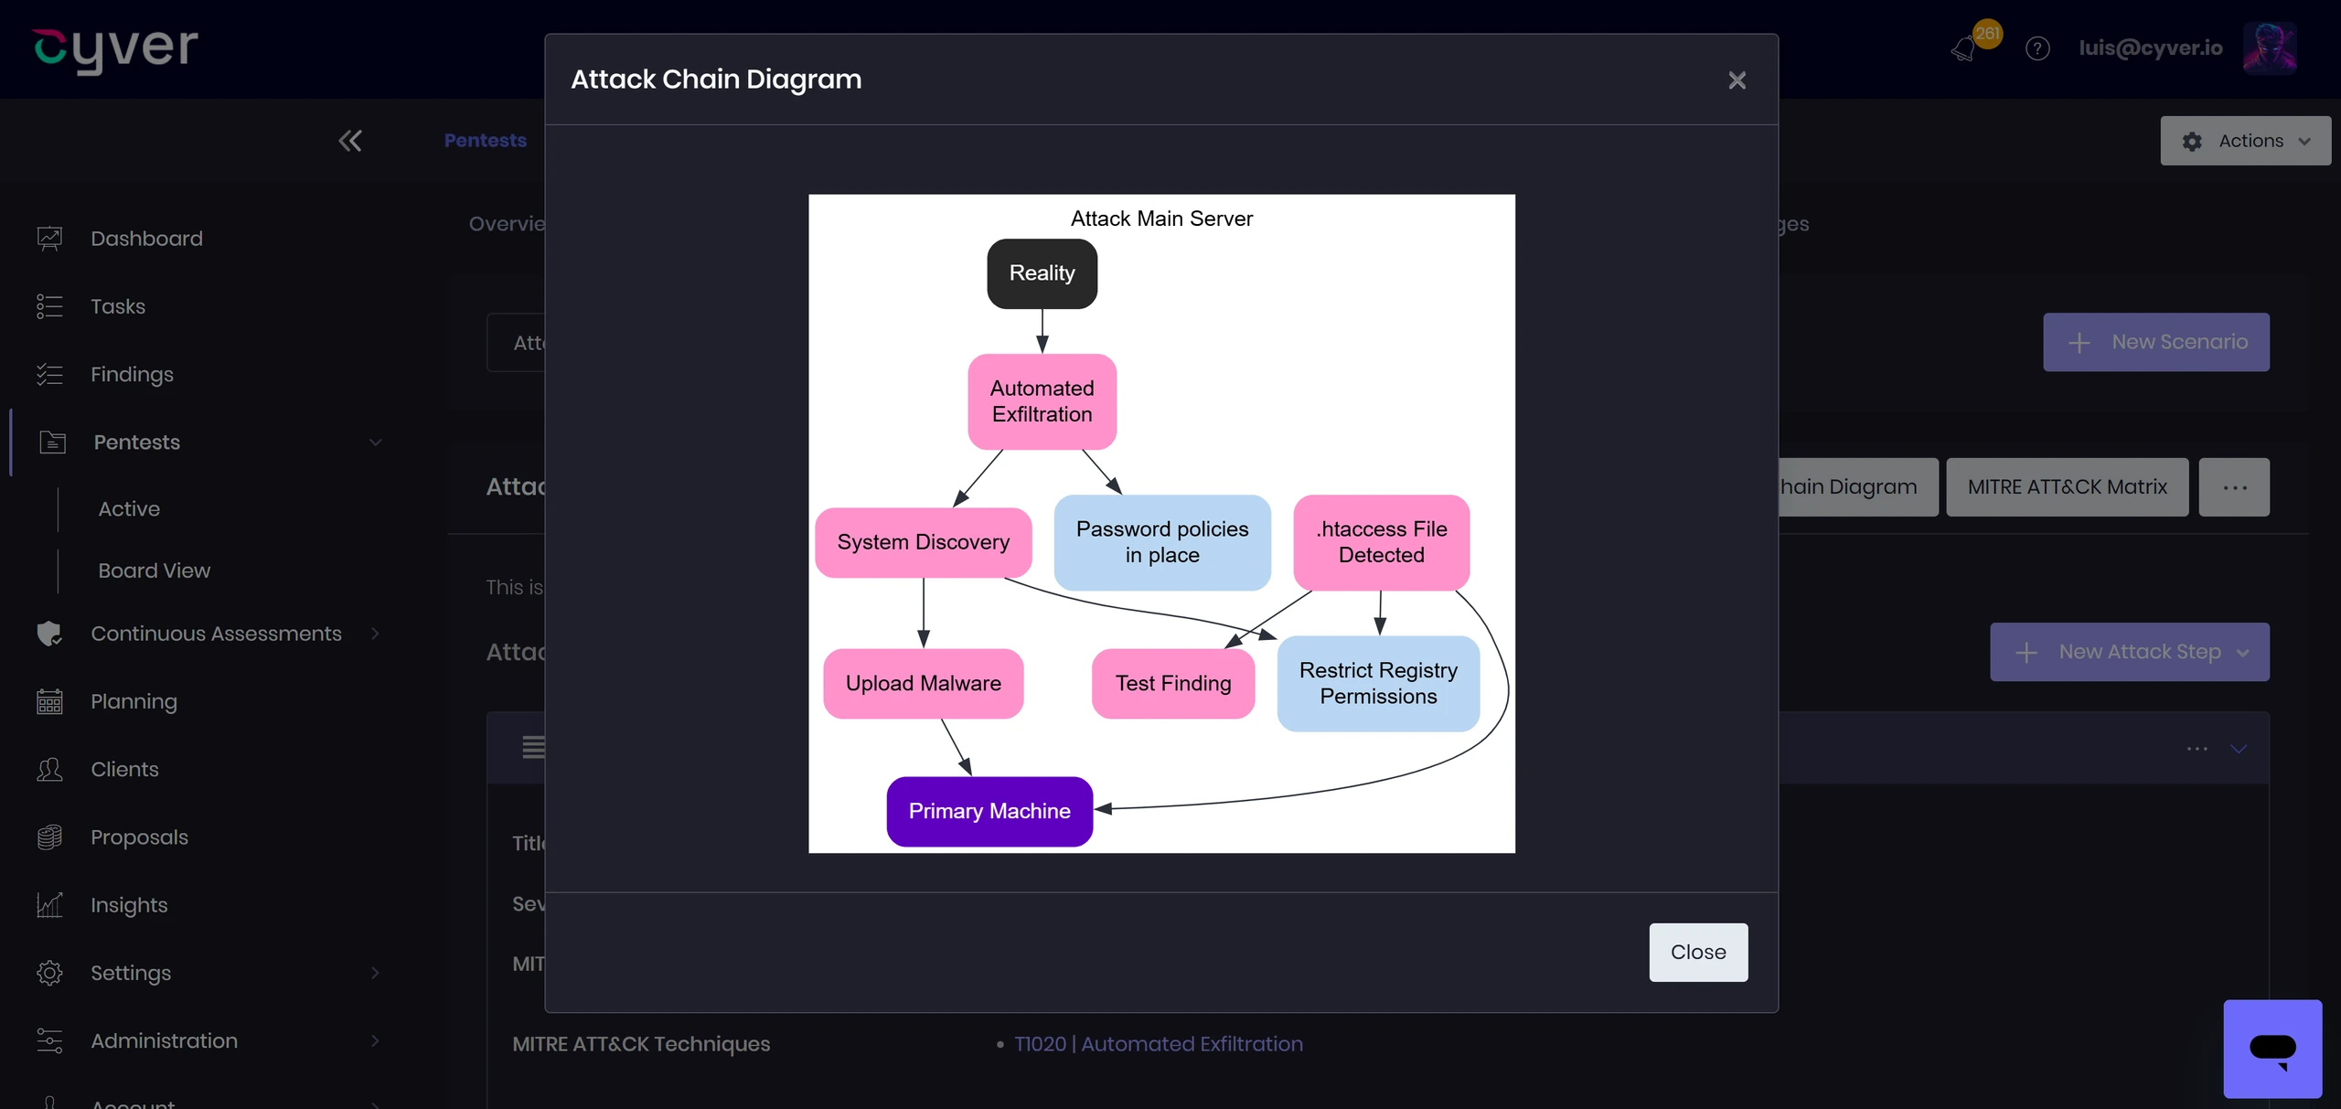Image resolution: width=2341 pixels, height=1109 pixels.
Task: Click the Pentests folder icon
Action: coord(52,443)
